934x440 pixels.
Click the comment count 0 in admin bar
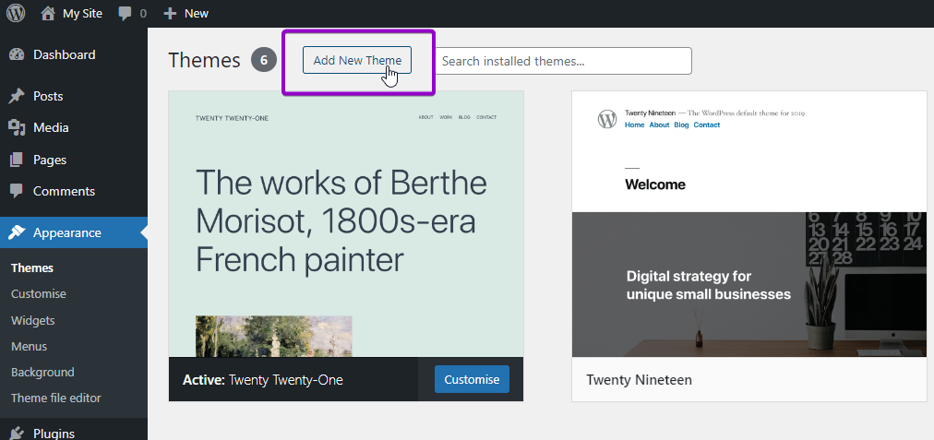tap(143, 14)
